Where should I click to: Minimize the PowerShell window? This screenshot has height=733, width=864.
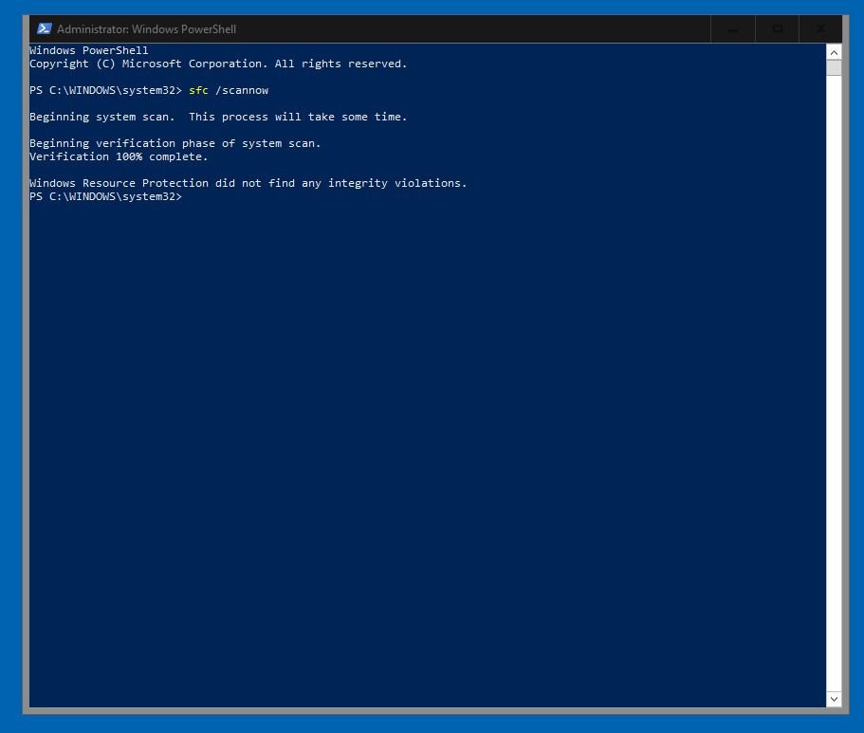732,29
